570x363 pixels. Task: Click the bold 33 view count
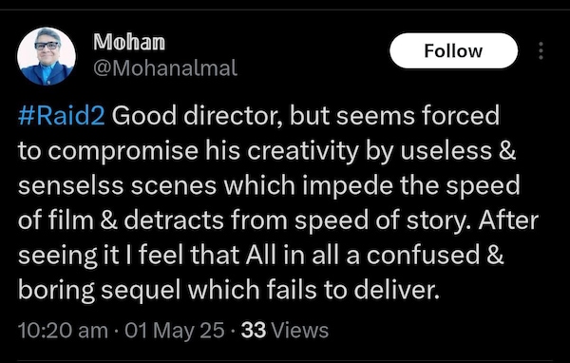[x=254, y=331]
